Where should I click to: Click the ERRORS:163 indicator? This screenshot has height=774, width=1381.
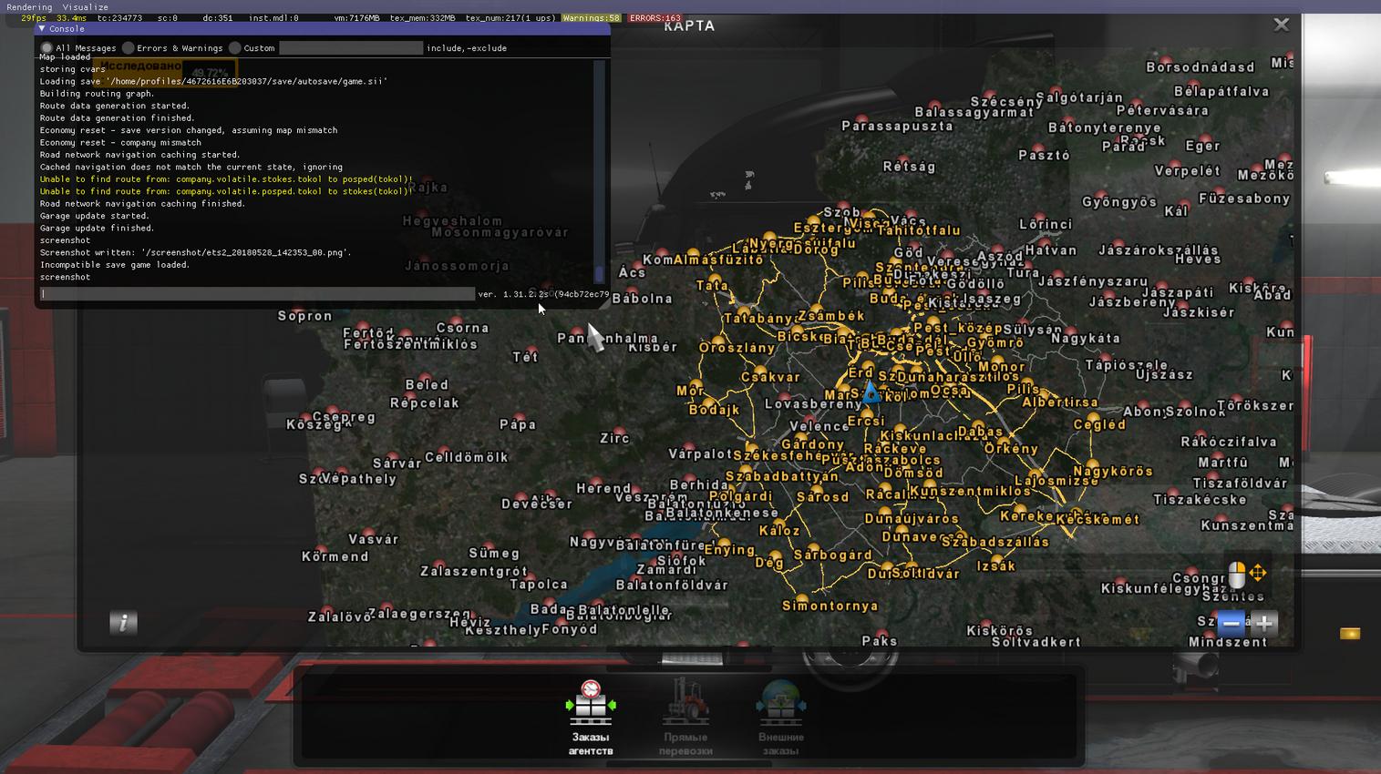pyautogui.click(x=655, y=18)
